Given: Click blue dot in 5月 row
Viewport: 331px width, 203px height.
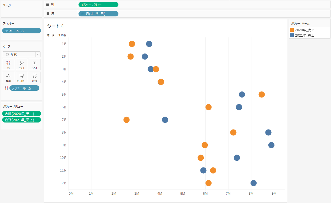Looking at the screenshot, I should point(242,94).
